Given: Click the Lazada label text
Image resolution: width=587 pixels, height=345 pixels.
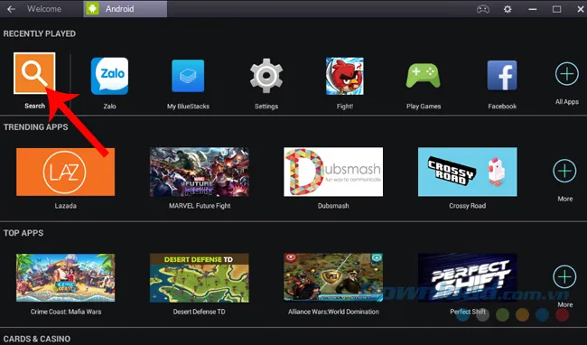Looking at the screenshot, I should [x=66, y=206].
